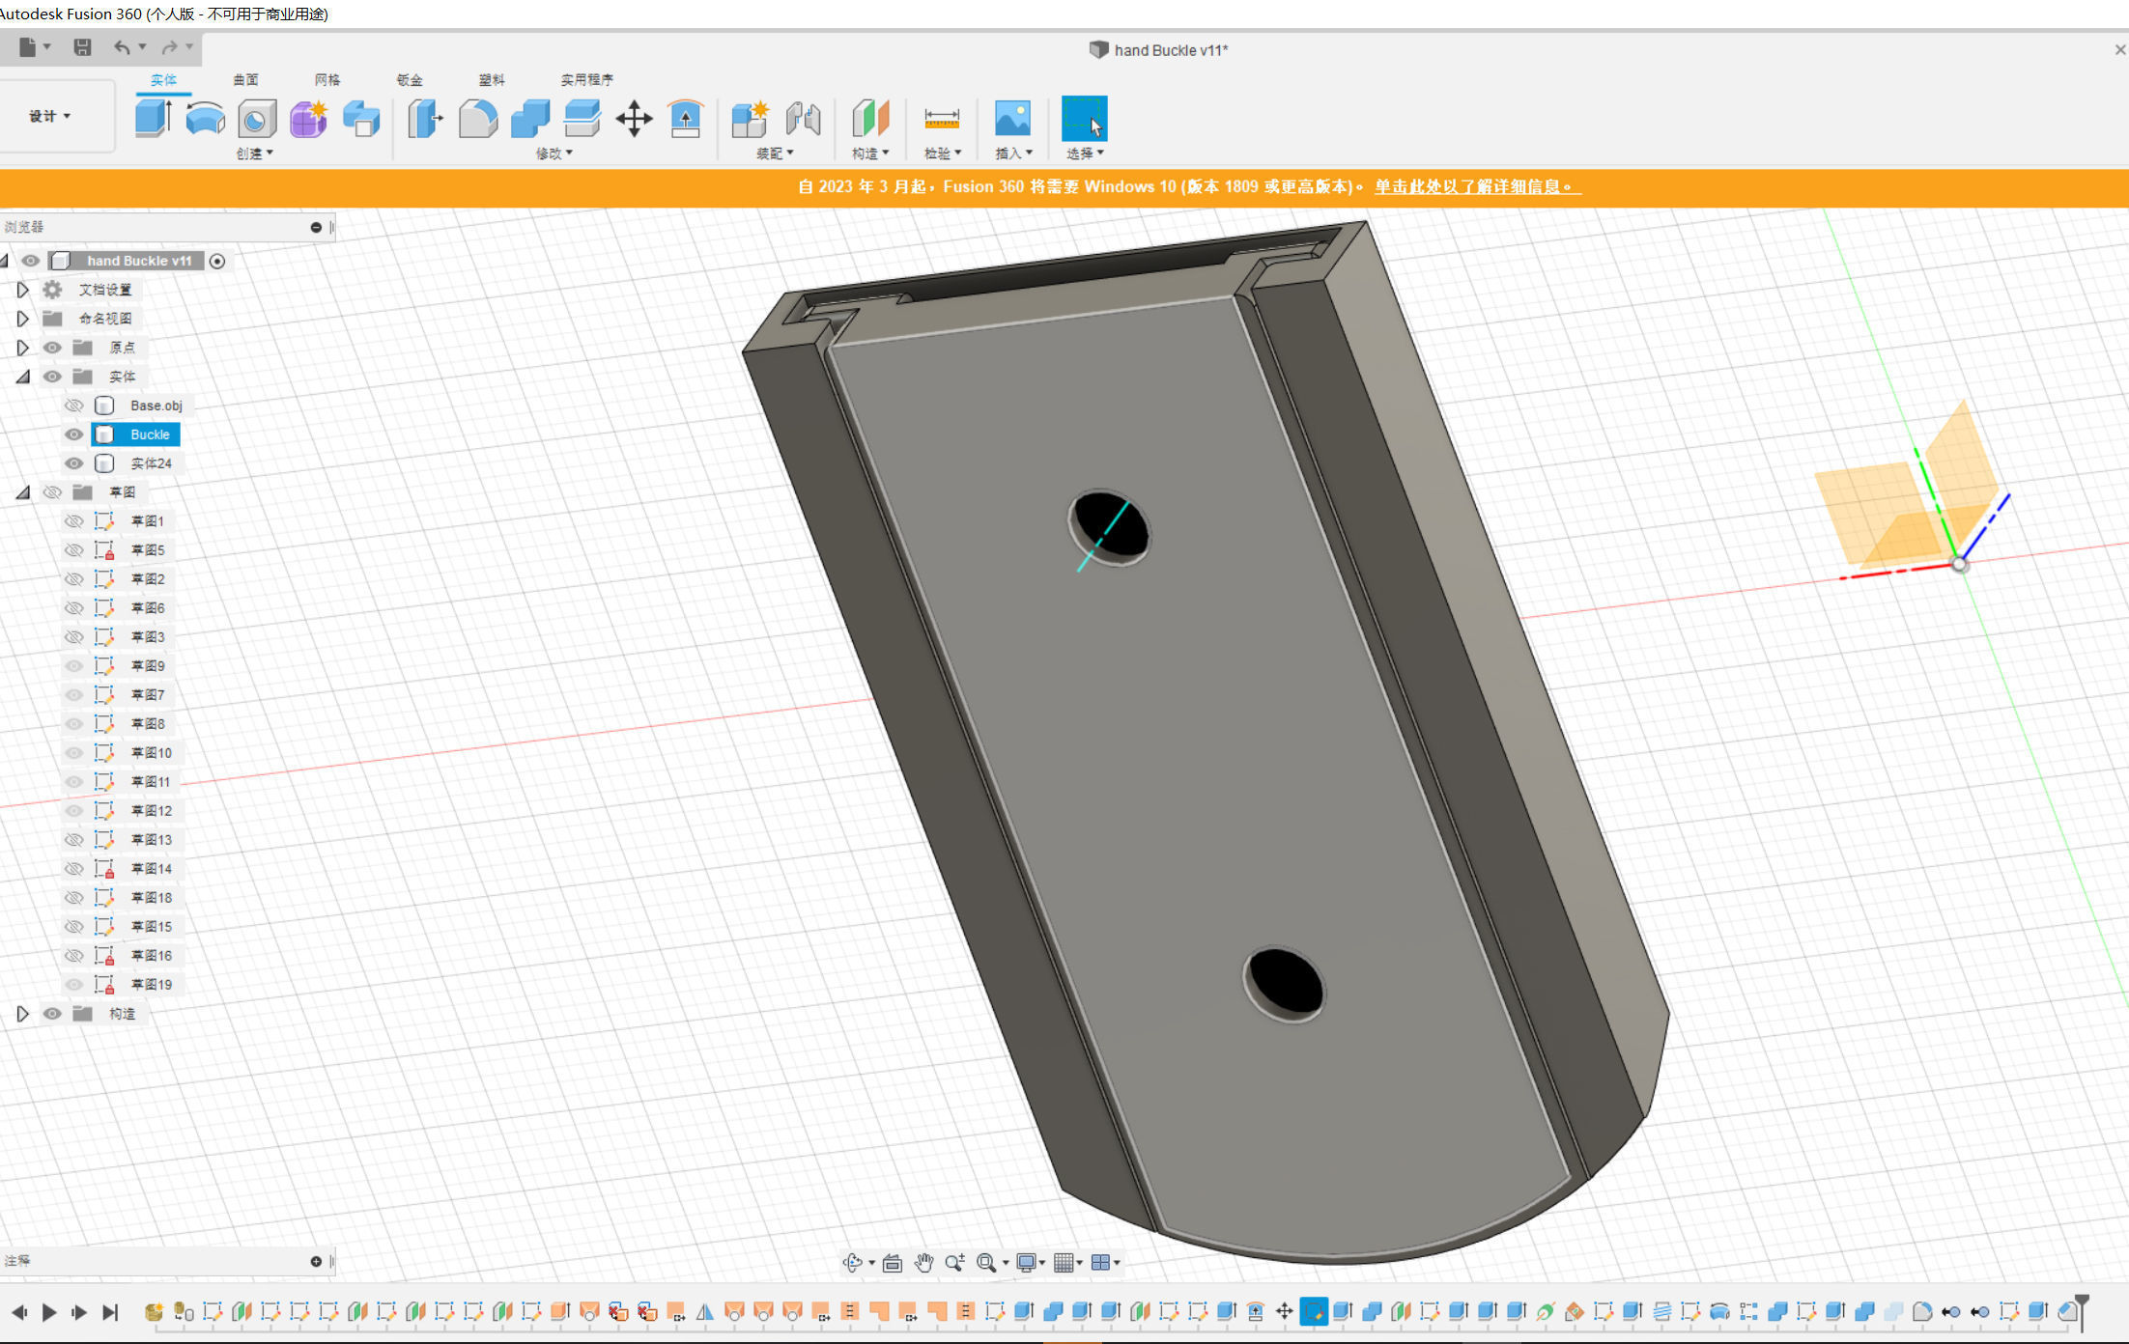Image resolution: width=2129 pixels, height=1344 pixels.
Task: Select 草图10 in the browser tree
Action: coord(151,753)
